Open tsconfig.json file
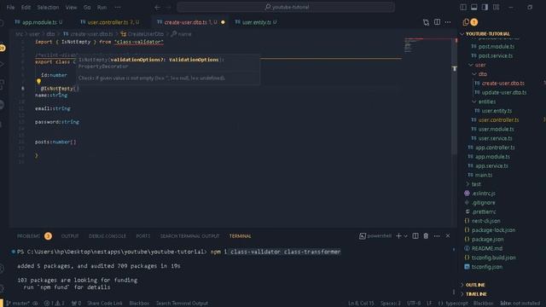Image resolution: width=546 pixels, height=307 pixels. pyautogui.click(x=486, y=267)
